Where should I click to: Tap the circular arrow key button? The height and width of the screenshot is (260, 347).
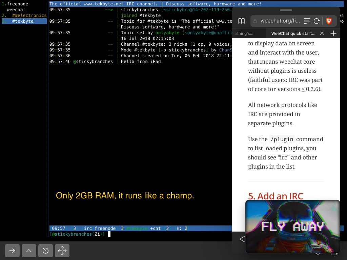pos(45,251)
